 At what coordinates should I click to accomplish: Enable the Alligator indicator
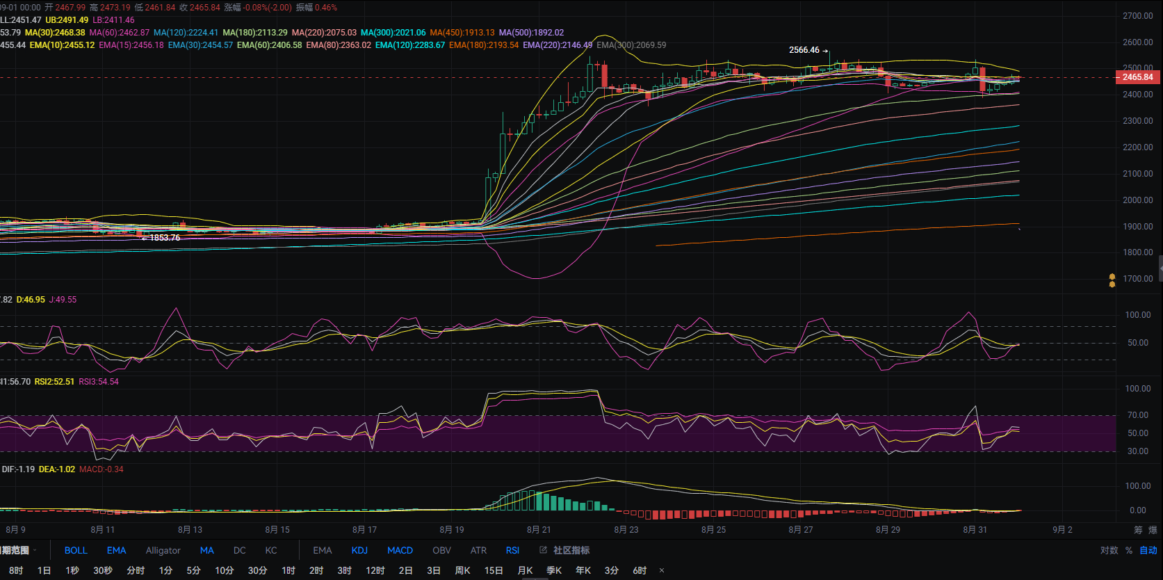click(163, 550)
